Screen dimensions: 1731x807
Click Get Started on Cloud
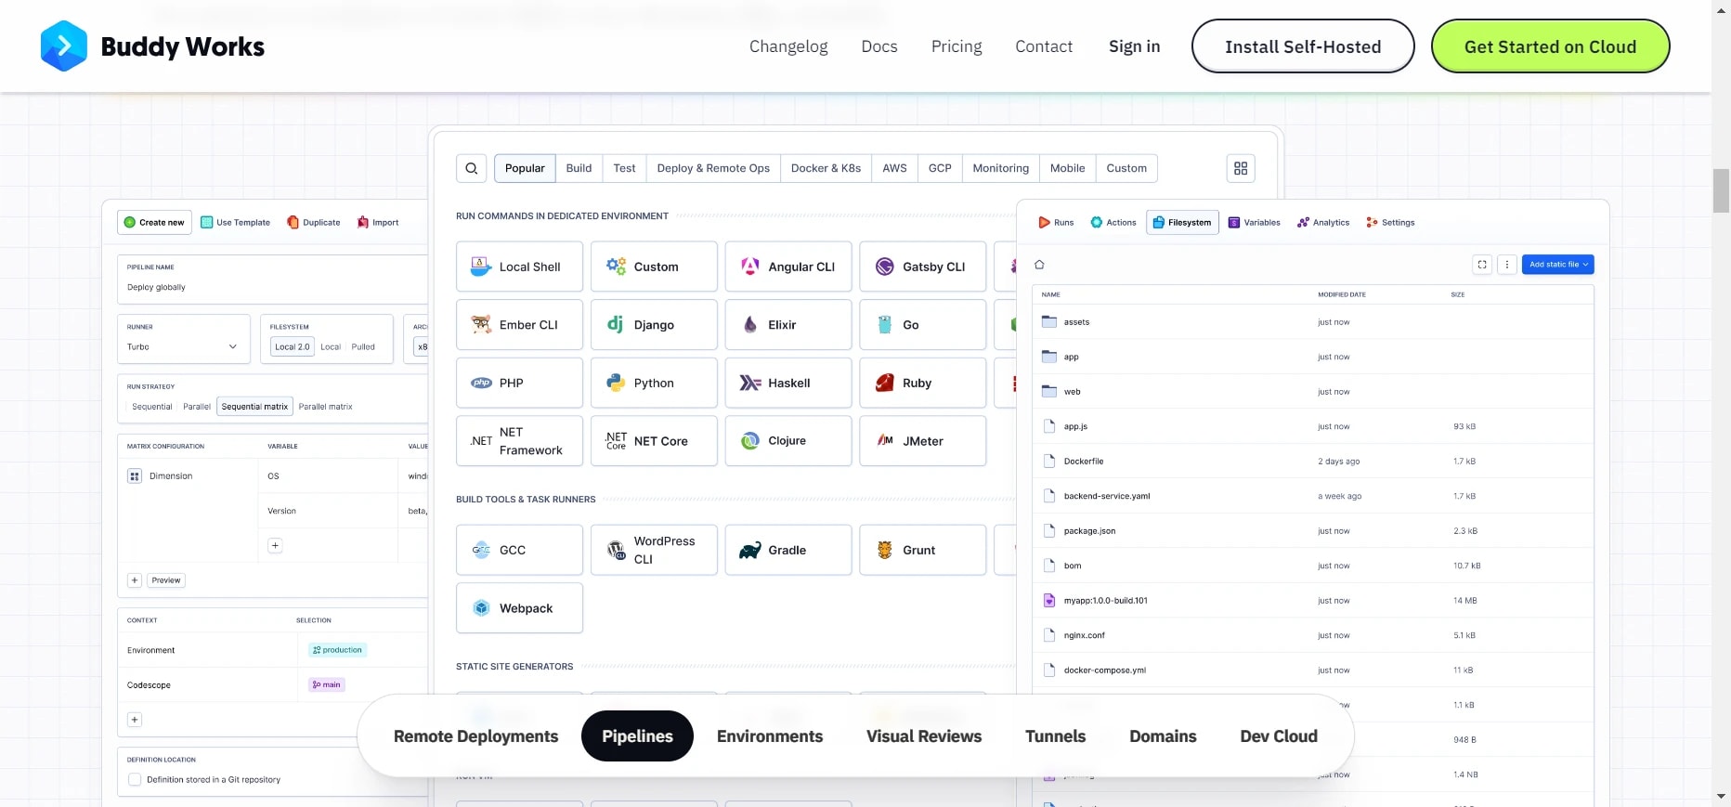[1550, 46]
